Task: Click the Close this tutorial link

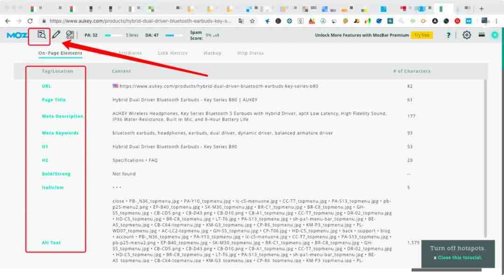Action: point(460,258)
